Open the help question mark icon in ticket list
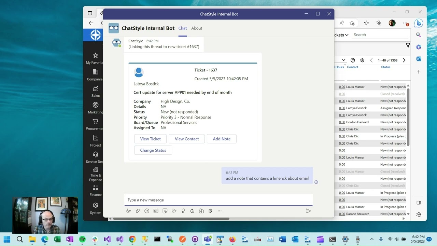The image size is (437, 246). pyautogui.click(x=353, y=60)
